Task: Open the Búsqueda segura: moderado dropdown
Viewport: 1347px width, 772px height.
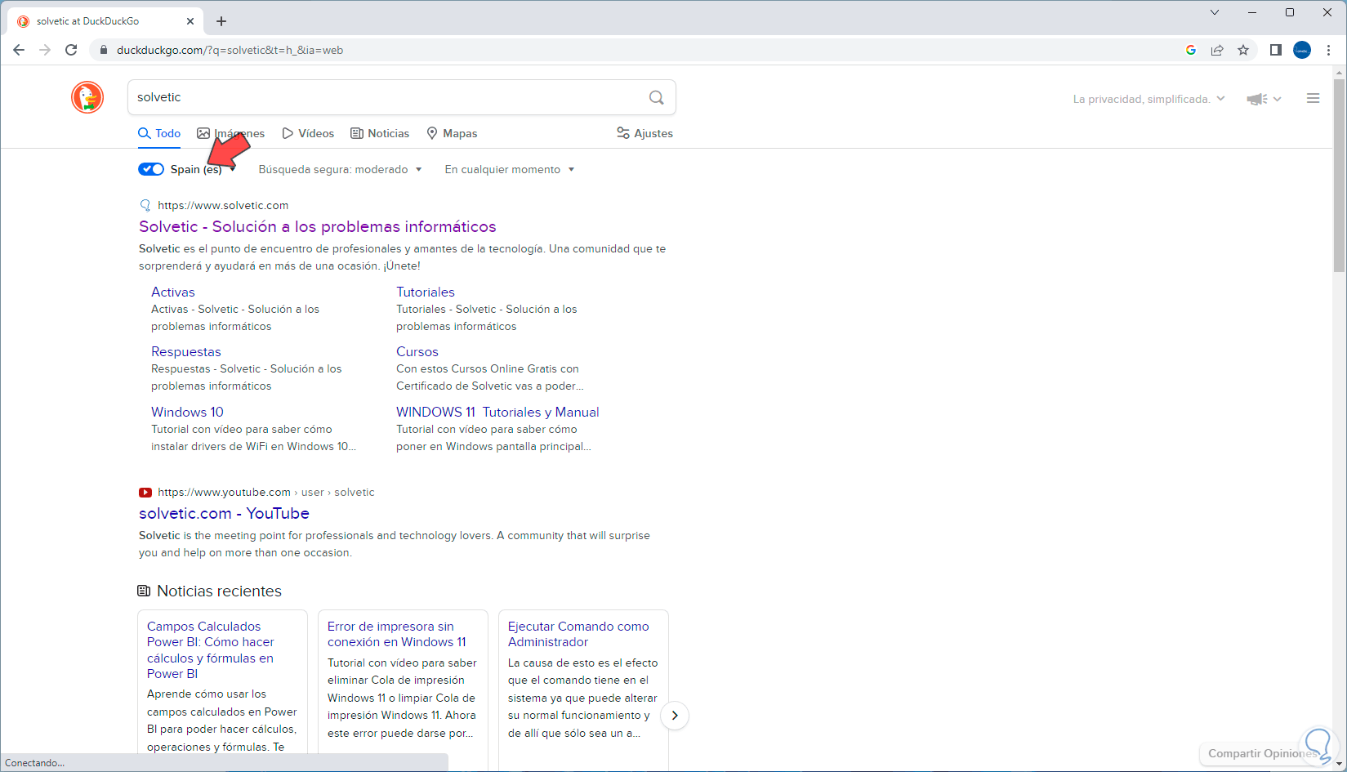Action: point(341,169)
